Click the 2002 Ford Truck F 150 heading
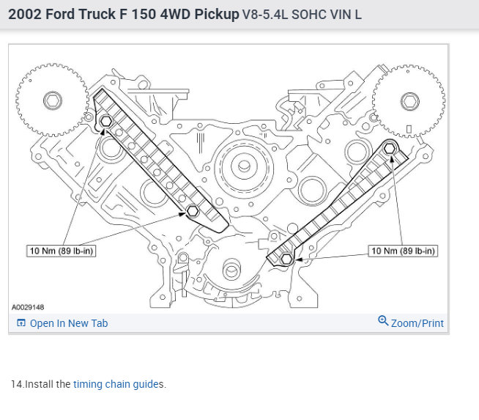This screenshot has width=479, height=420. (124, 14)
